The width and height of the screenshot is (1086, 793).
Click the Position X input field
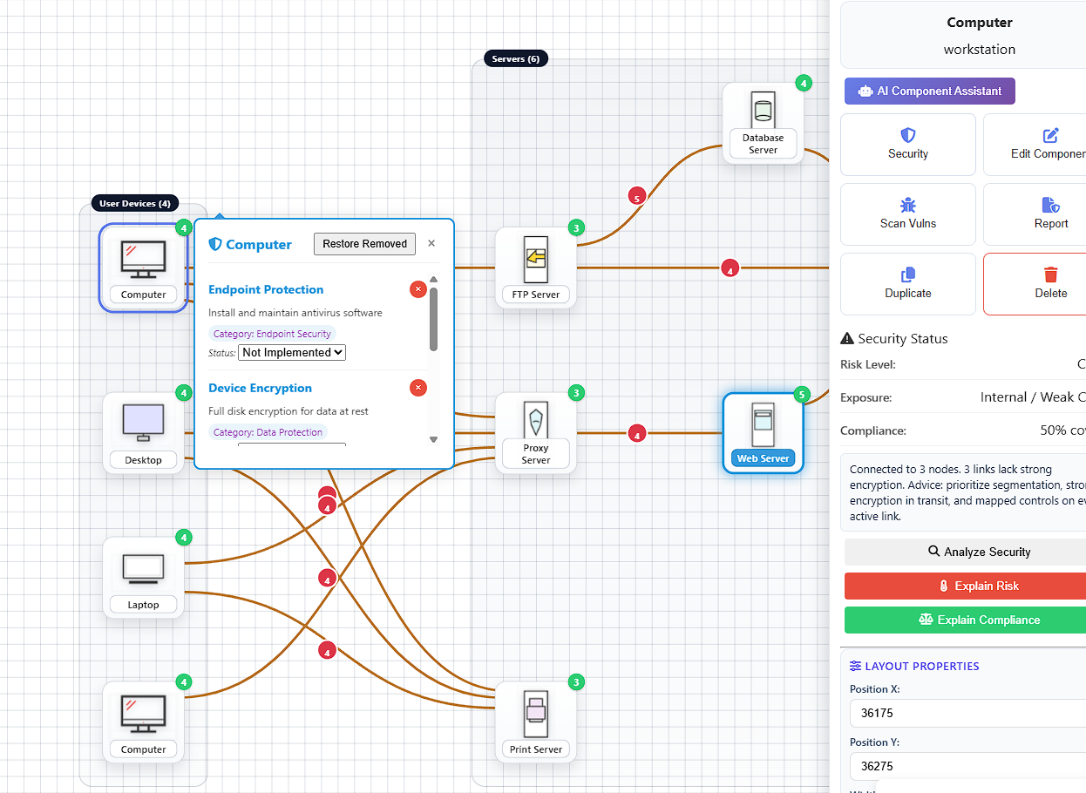click(x=967, y=713)
